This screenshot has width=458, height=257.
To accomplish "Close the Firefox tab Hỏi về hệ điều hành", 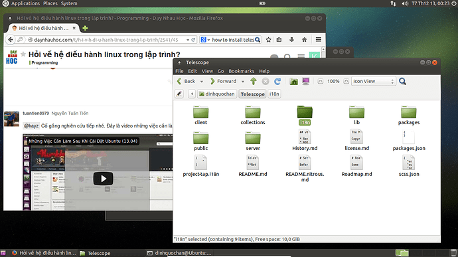I will coord(74,28).
